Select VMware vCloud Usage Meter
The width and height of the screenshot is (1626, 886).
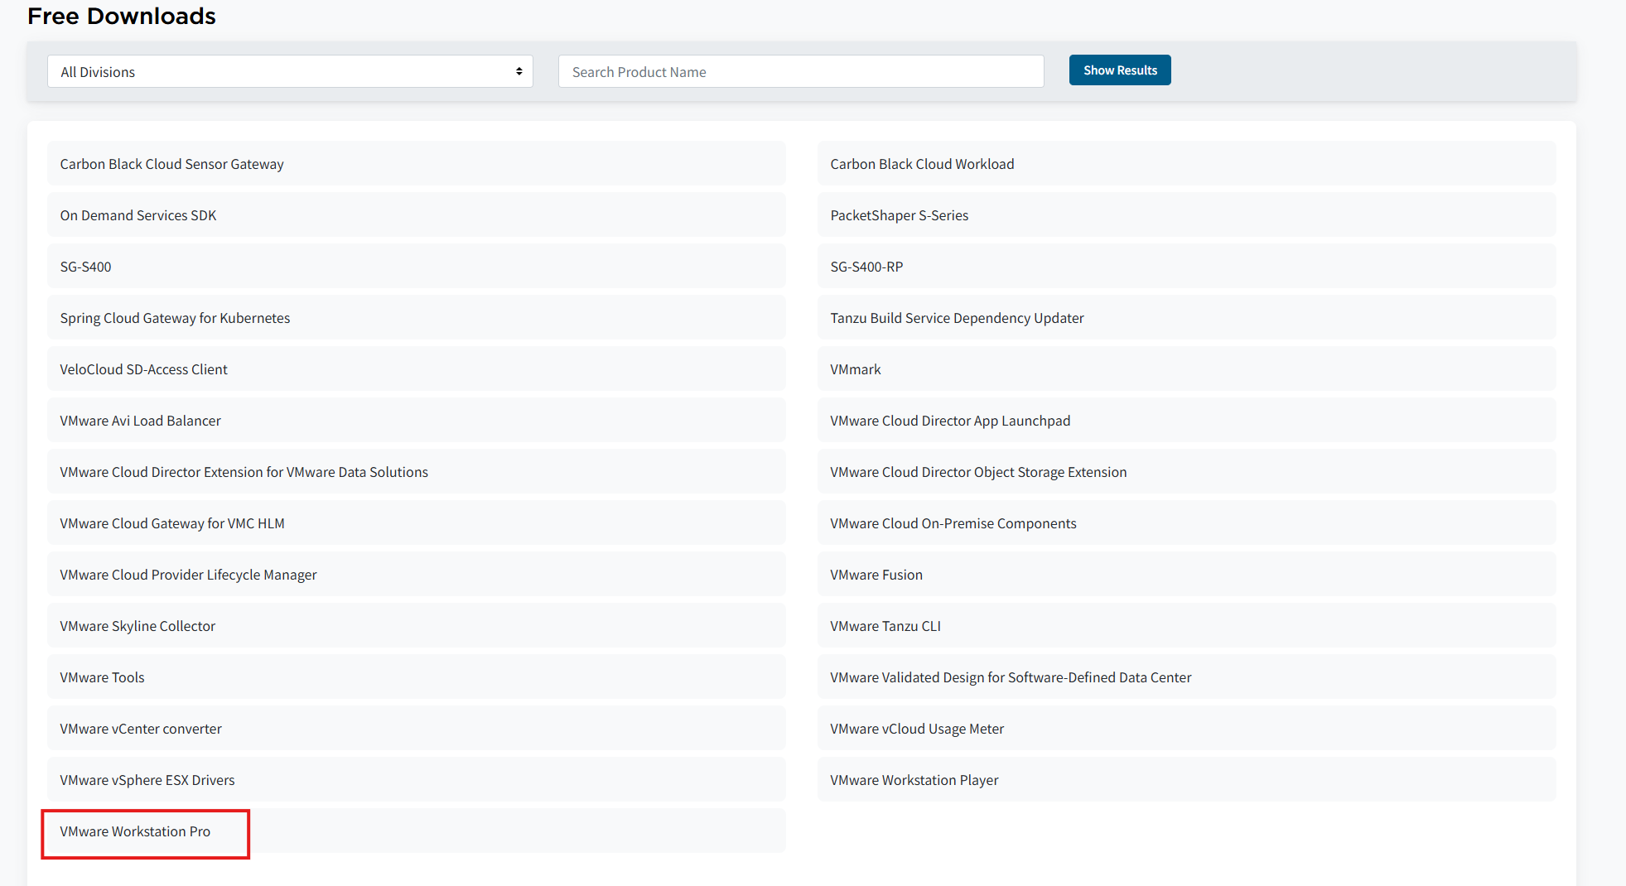click(1186, 729)
